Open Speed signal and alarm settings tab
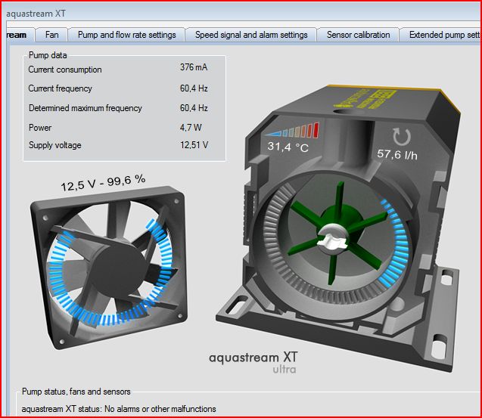The height and width of the screenshot is (418, 482). click(x=251, y=35)
